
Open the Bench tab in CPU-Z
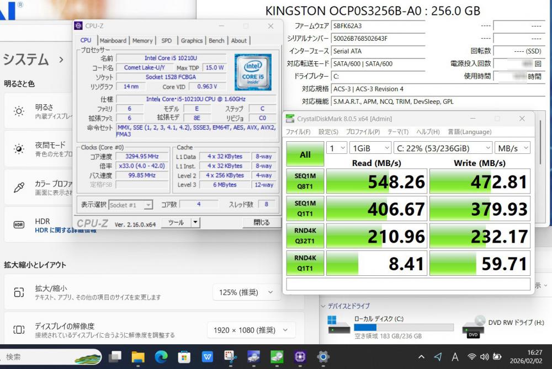tap(216, 40)
